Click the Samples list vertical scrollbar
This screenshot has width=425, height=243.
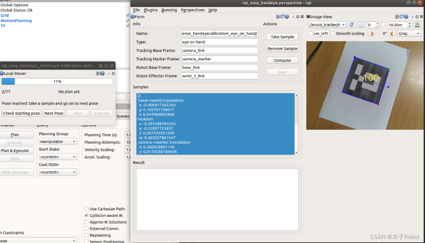pyautogui.click(x=296, y=124)
